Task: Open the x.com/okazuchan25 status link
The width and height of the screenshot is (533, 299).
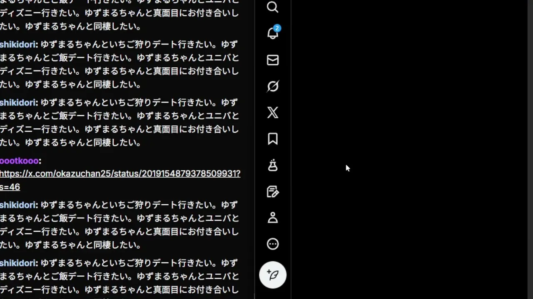Action: click(120, 180)
